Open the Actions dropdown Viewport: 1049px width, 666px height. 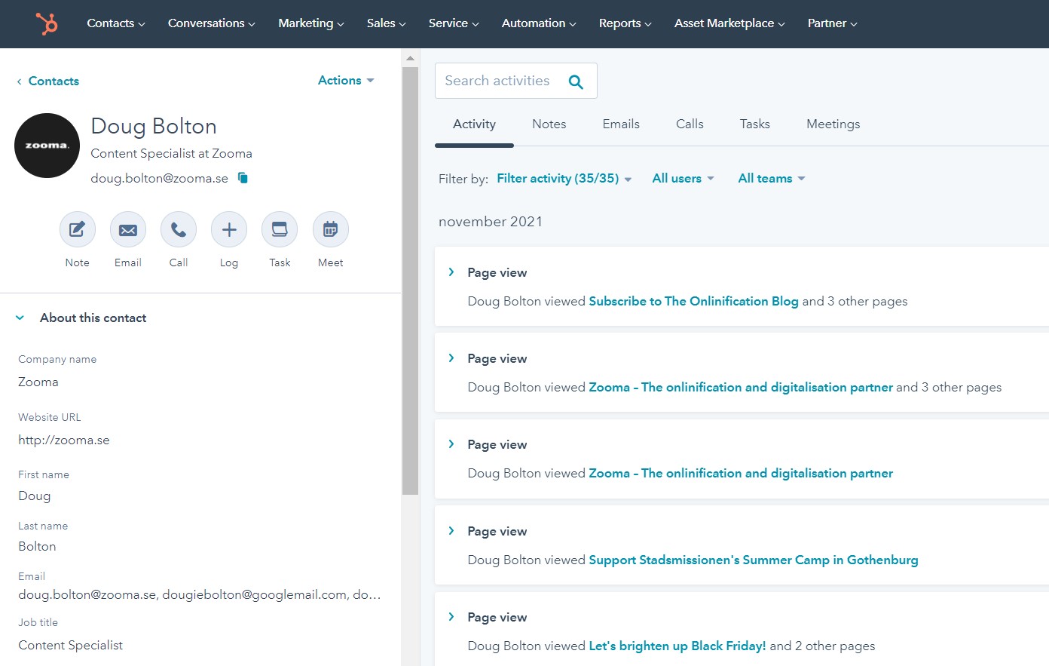[x=346, y=80]
